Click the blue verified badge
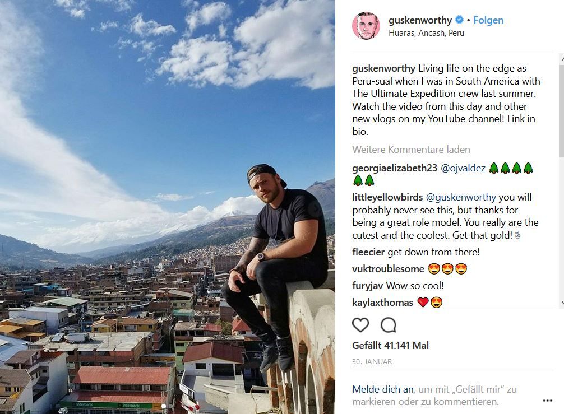564x414 pixels. coord(459,20)
